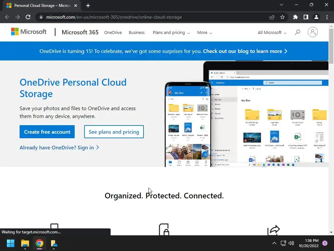Click Create free account button

pos(47,132)
